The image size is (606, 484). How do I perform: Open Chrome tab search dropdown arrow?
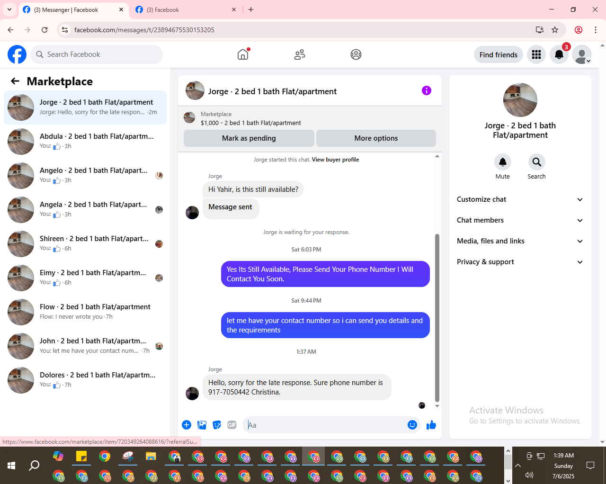(x=9, y=9)
